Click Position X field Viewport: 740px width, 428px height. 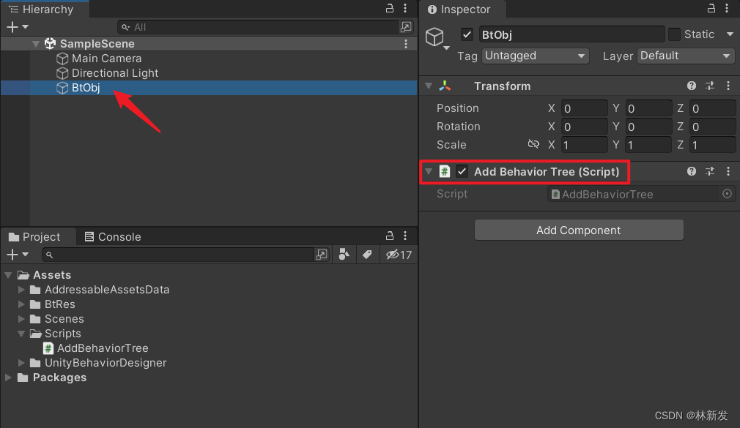[x=584, y=108]
